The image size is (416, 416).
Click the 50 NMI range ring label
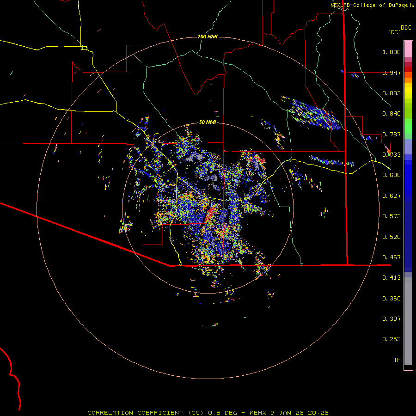208,122
